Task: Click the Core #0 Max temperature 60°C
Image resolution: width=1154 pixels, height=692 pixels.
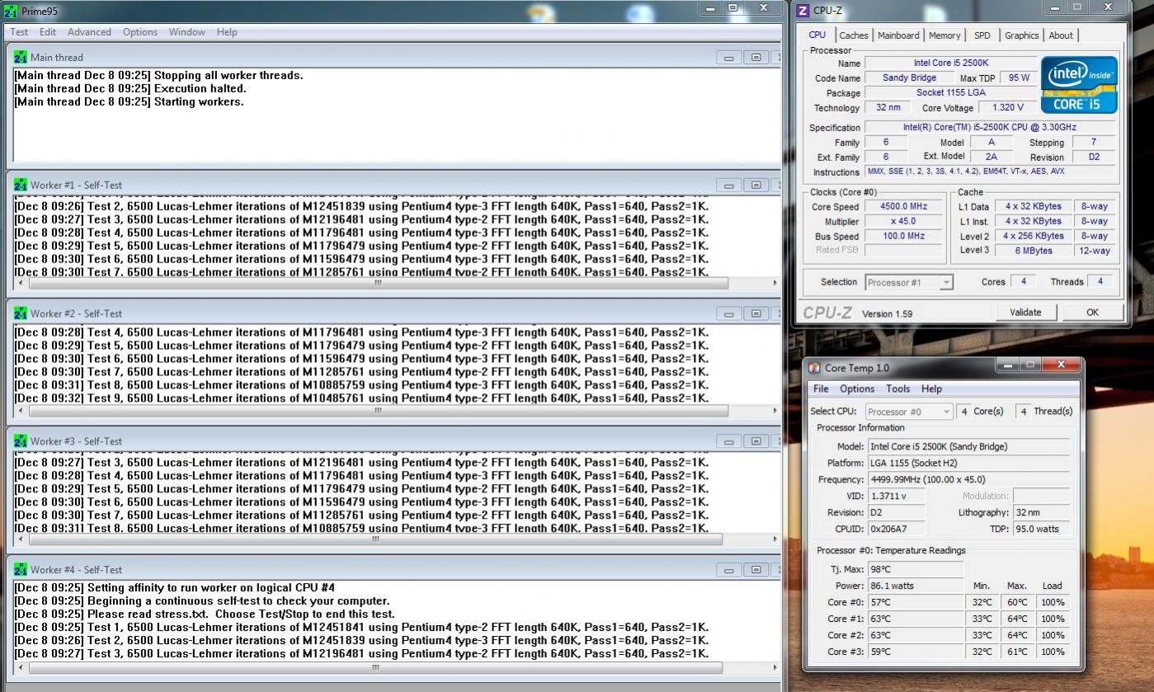Action: (x=1016, y=602)
